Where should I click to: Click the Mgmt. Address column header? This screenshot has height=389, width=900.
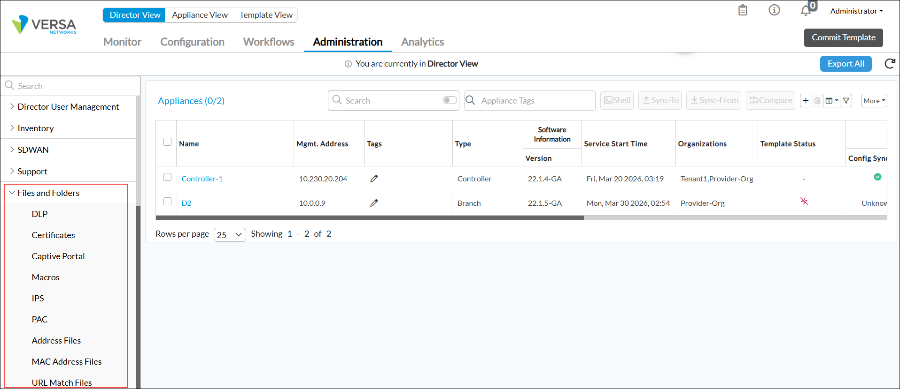point(322,144)
